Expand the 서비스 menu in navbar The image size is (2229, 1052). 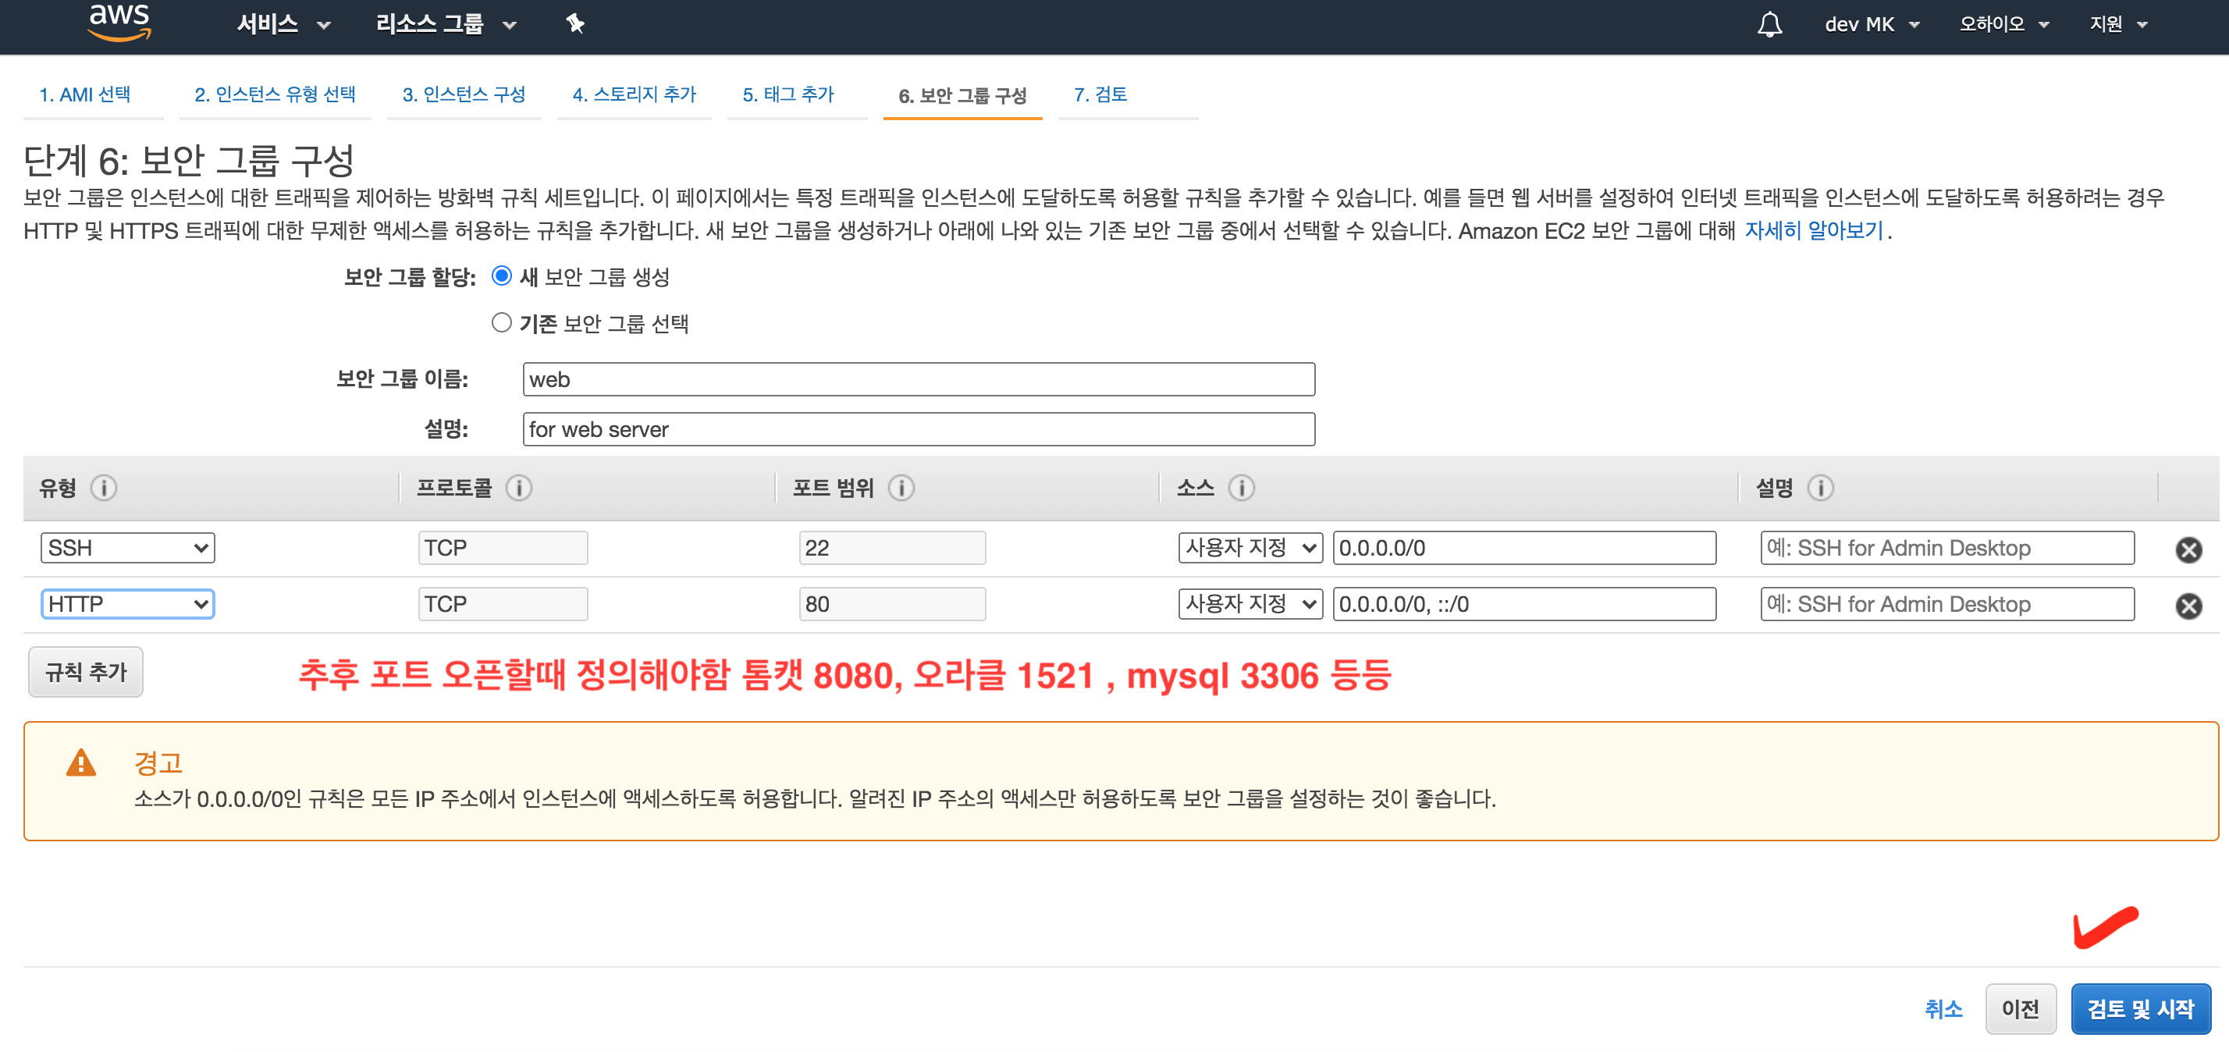point(282,24)
